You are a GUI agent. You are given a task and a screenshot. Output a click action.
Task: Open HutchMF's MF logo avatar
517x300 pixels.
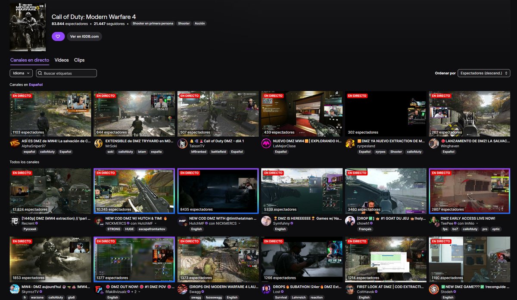pyautogui.click(x=182, y=221)
